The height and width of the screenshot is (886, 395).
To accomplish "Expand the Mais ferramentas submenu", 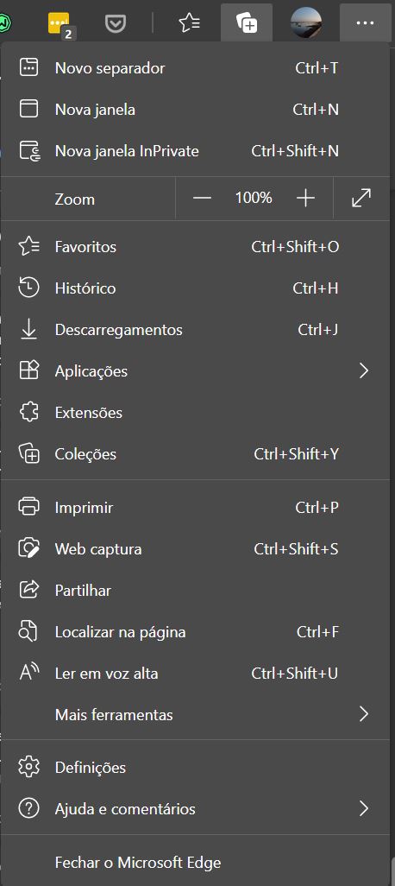I will pyautogui.click(x=195, y=714).
